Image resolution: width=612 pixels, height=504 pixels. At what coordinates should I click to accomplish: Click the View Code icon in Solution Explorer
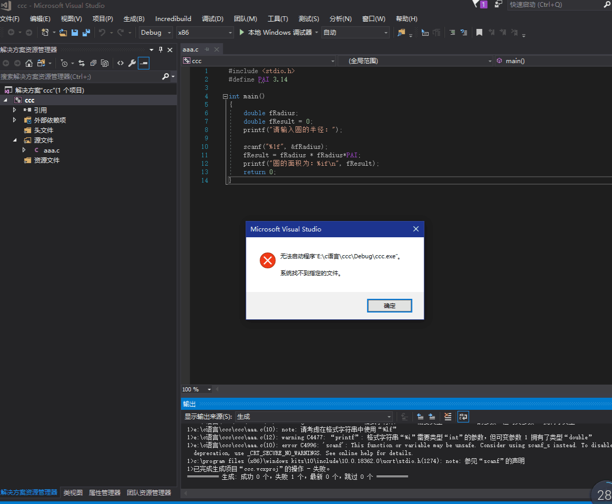pos(120,63)
